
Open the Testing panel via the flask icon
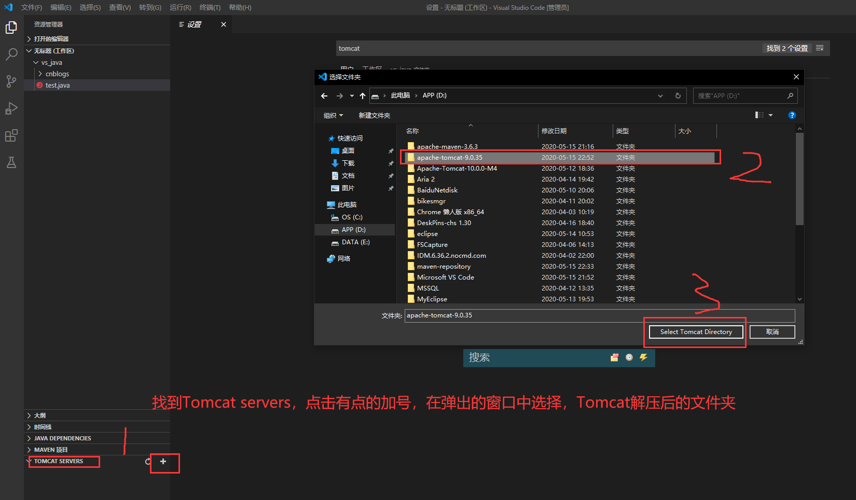pyautogui.click(x=11, y=162)
